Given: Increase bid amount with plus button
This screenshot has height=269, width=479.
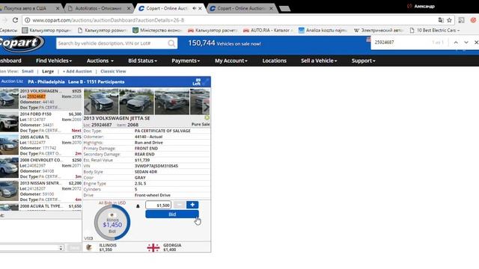Looking at the screenshot, I should coord(192,205).
